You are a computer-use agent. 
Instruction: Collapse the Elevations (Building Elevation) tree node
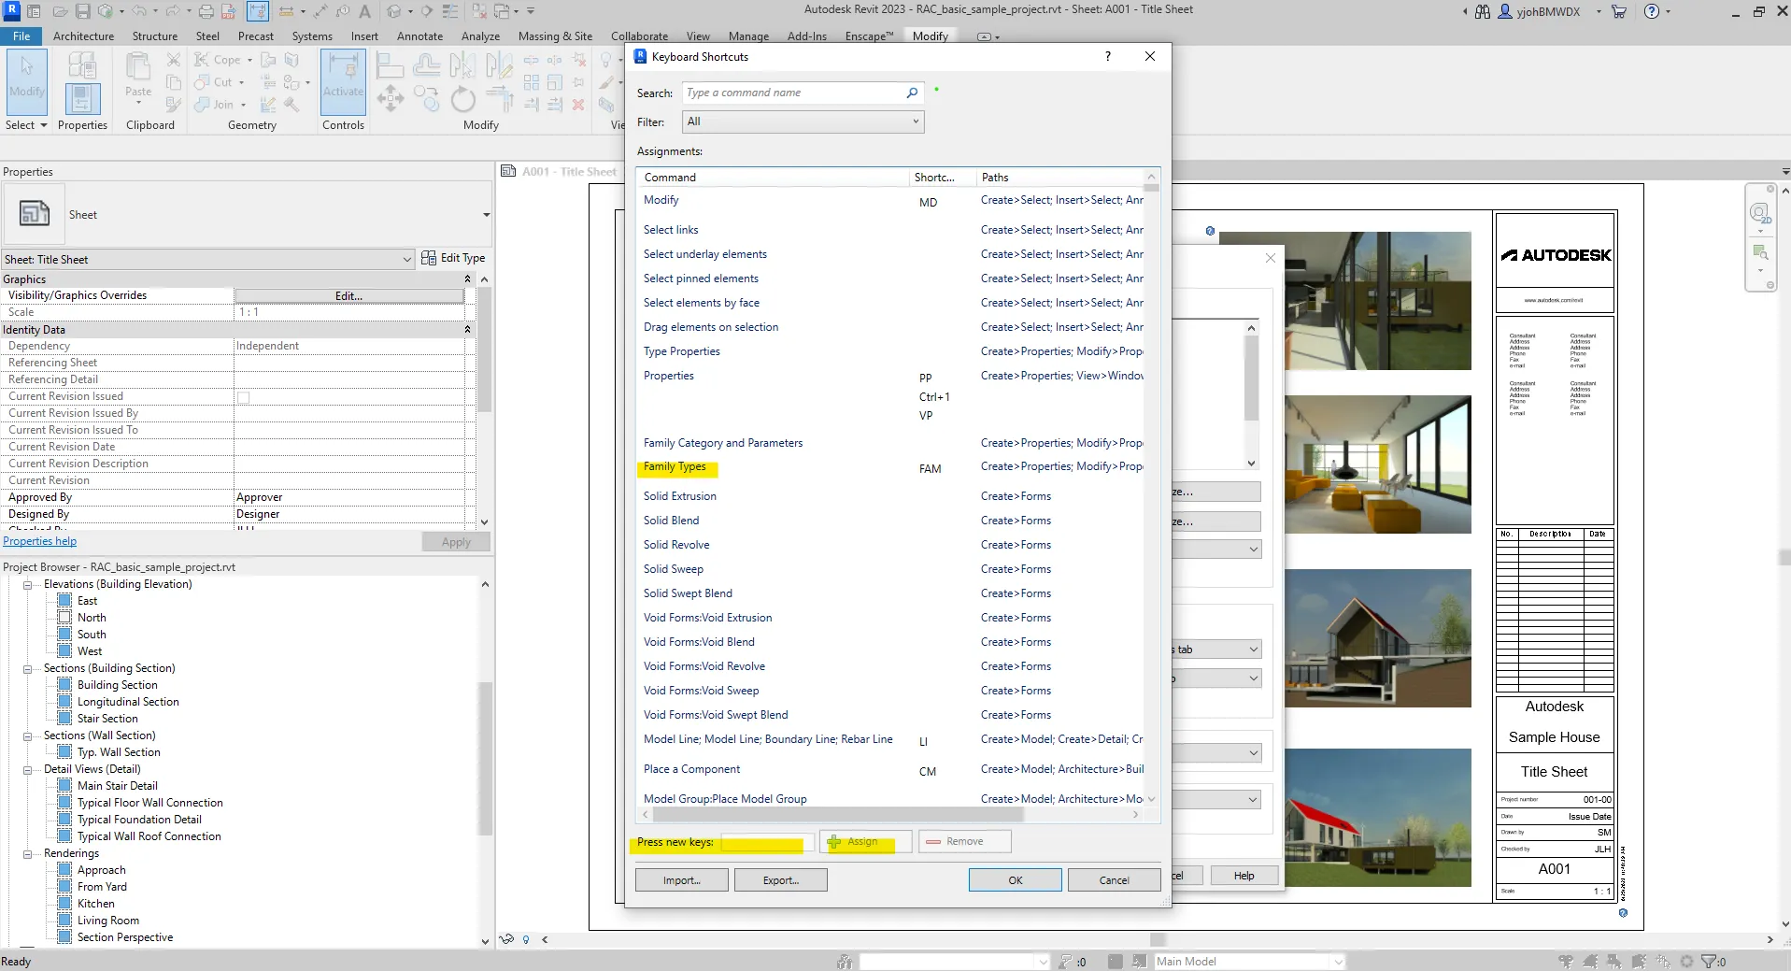pyautogui.click(x=28, y=585)
